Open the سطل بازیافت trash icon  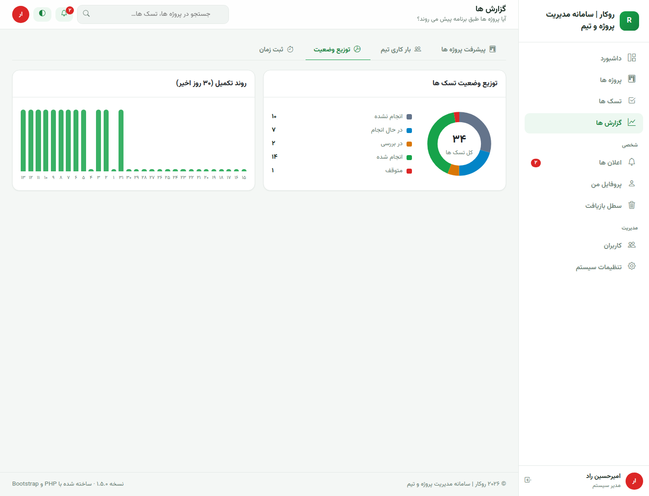click(632, 205)
